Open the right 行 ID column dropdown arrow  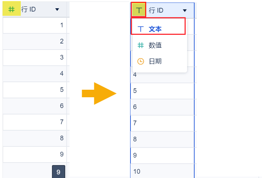click(185, 11)
